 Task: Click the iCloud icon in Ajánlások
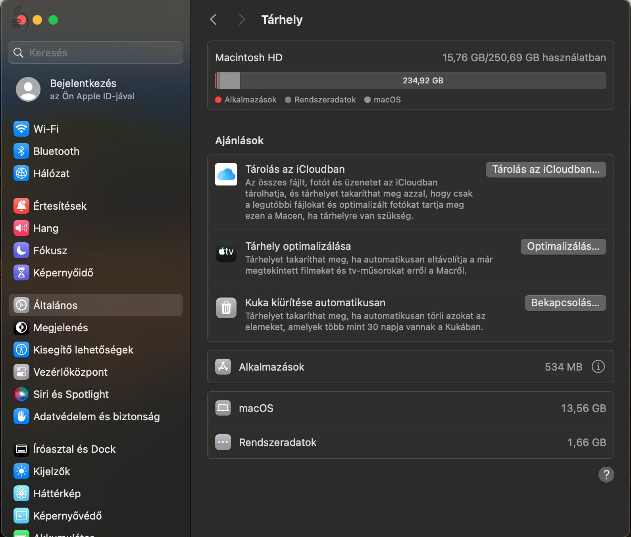tap(226, 174)
